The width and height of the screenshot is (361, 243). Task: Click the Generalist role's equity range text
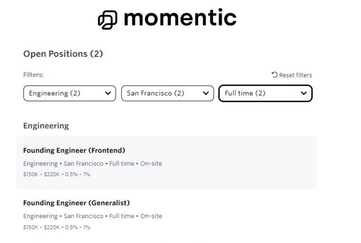tap(78, 227)
